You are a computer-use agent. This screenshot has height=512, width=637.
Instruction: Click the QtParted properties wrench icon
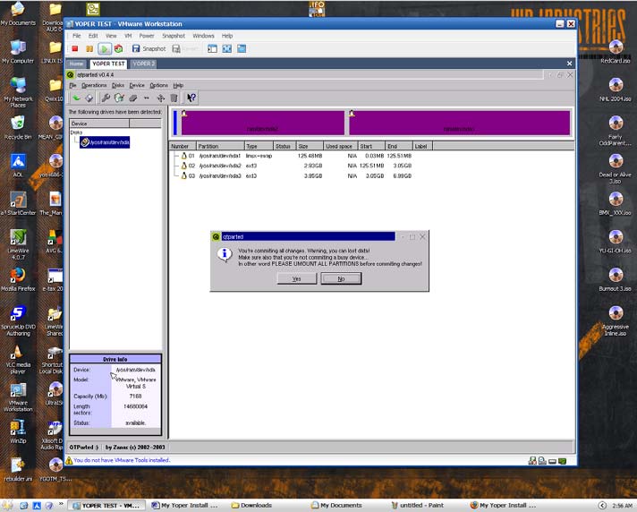coord(106,98)
